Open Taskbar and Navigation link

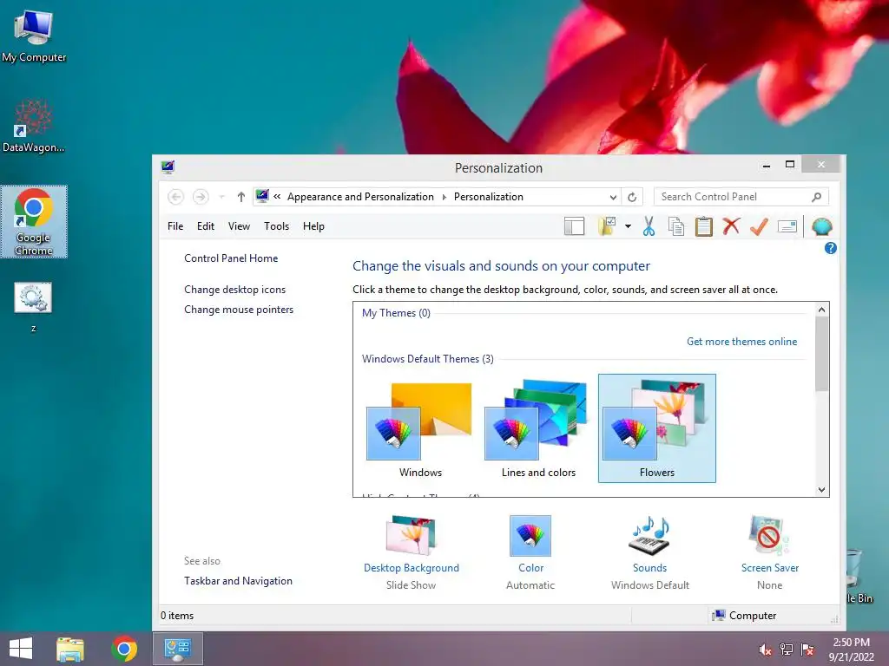pyautogui.click(x=238, y=580)
